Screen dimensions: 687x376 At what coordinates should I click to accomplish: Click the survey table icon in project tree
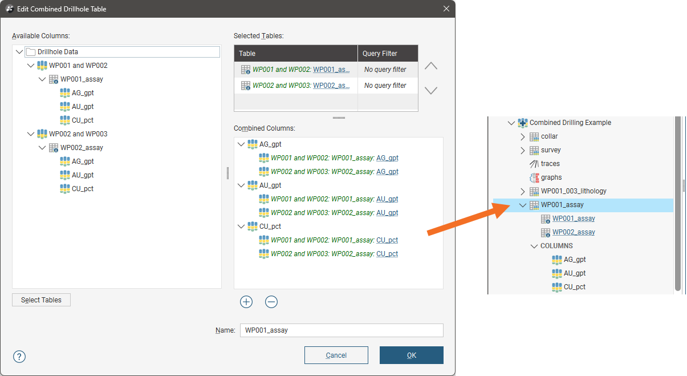(x=534, y=150)
